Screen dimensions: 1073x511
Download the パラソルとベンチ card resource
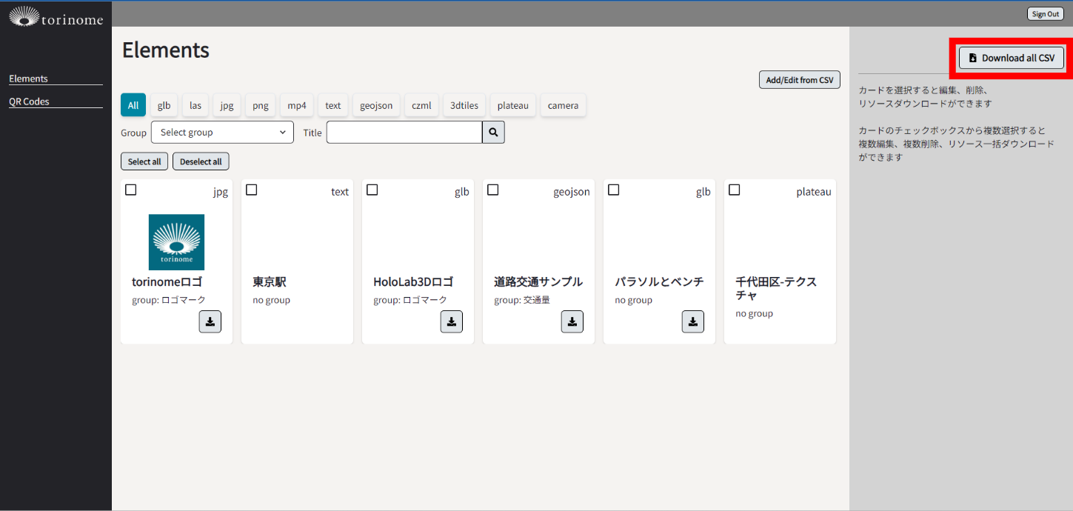pyautogui.click(x=692, y=321)
